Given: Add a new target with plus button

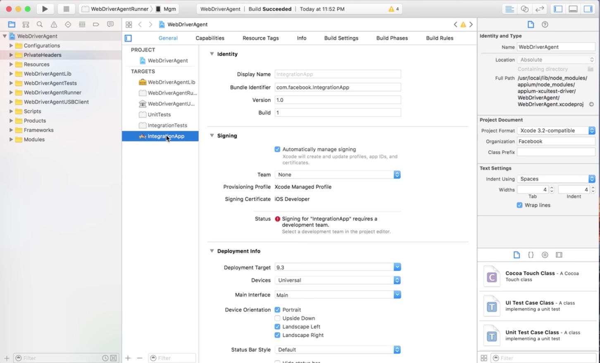Looking at the screenshot, I should [x=128, y=358].
